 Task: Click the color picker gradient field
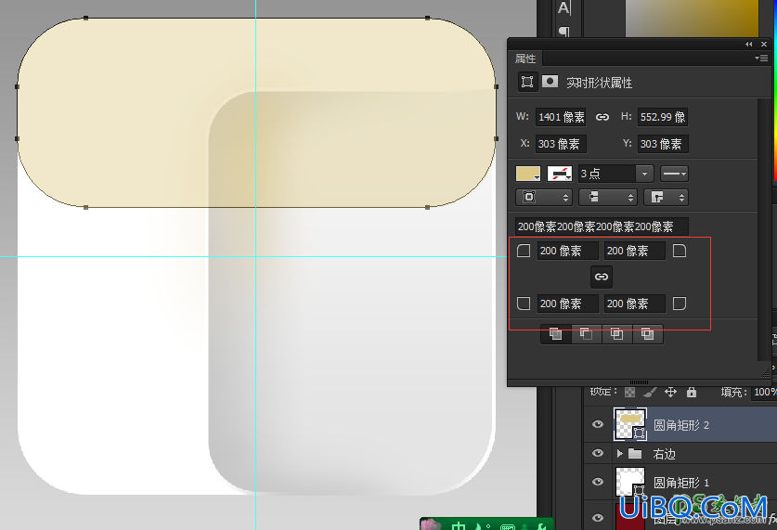coord(692,19)
